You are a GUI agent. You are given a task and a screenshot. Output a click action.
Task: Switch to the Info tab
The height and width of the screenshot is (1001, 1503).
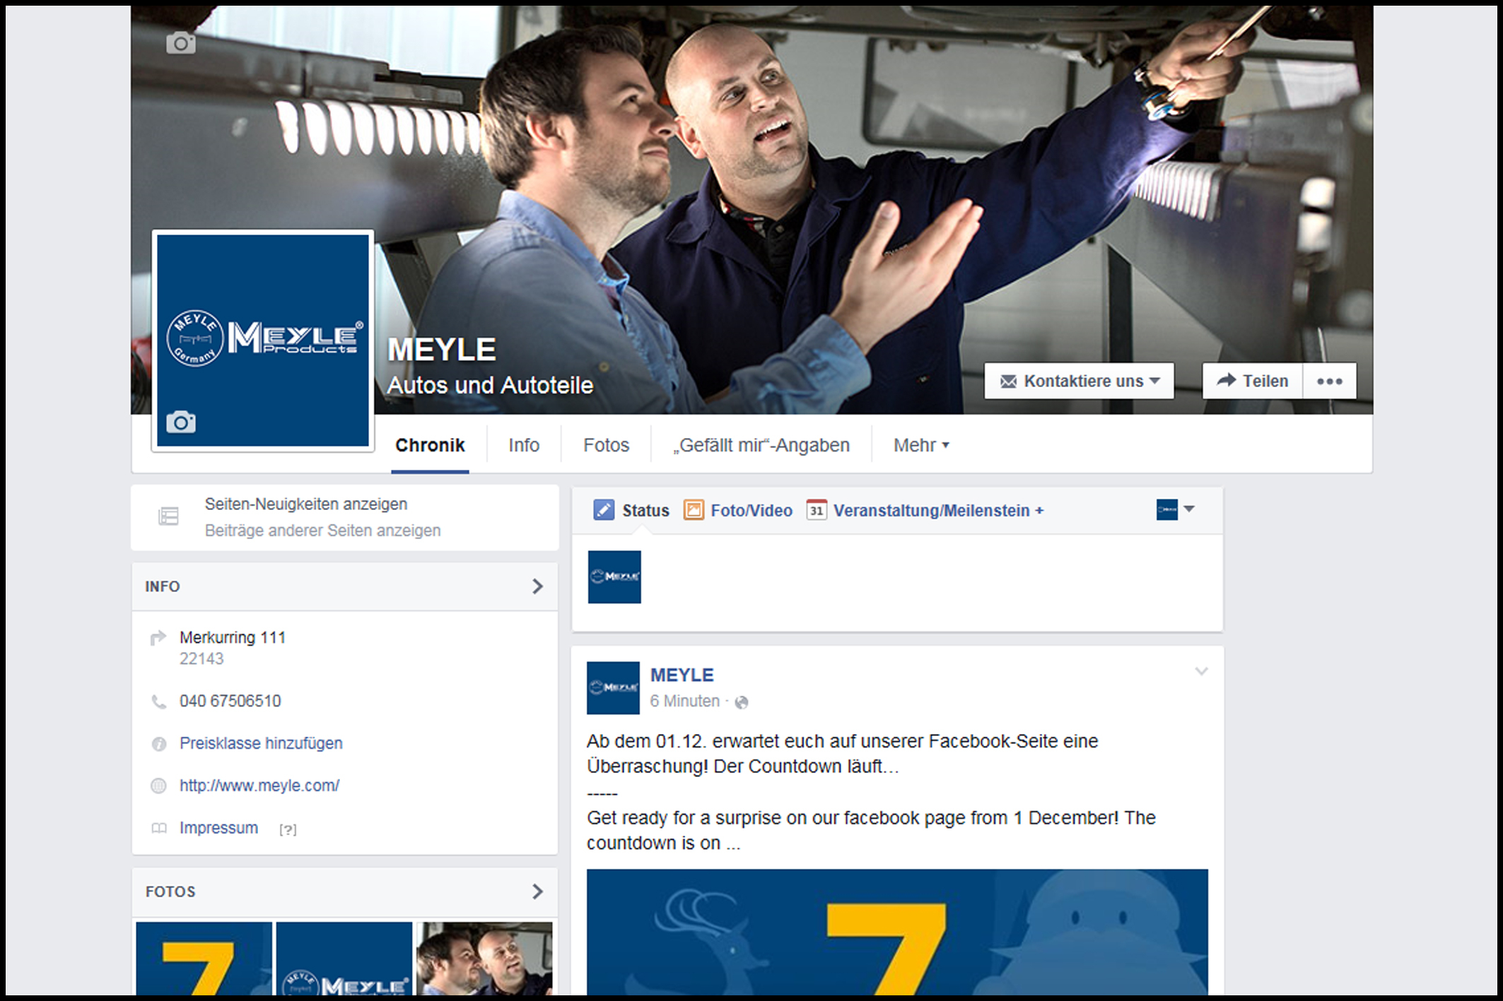click(524, 445)
